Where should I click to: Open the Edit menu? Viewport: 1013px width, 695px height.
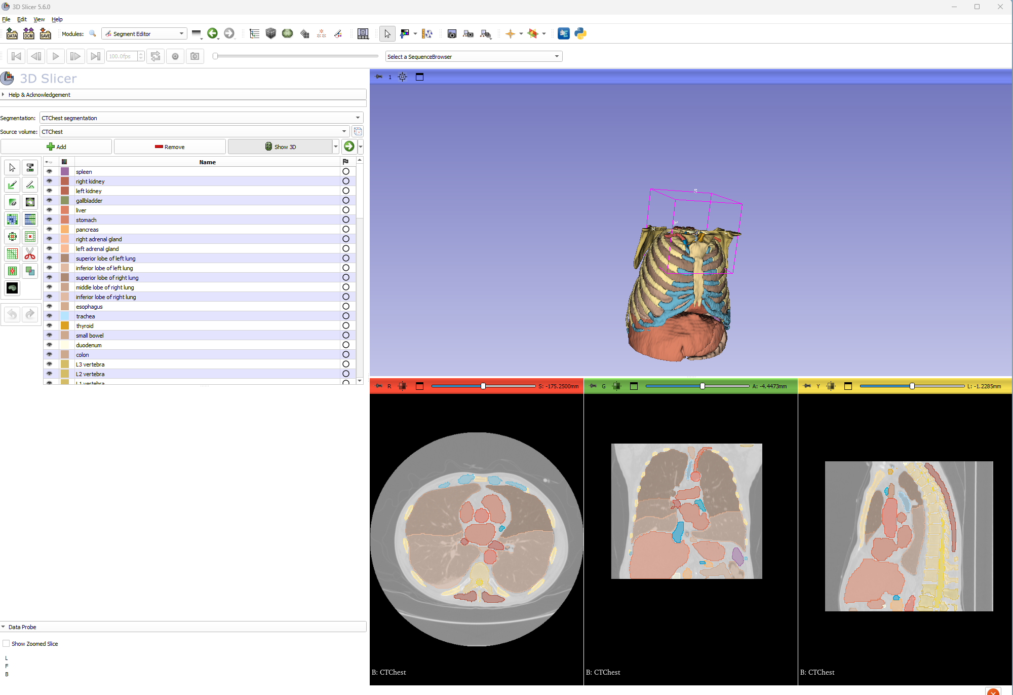point(22,19)
